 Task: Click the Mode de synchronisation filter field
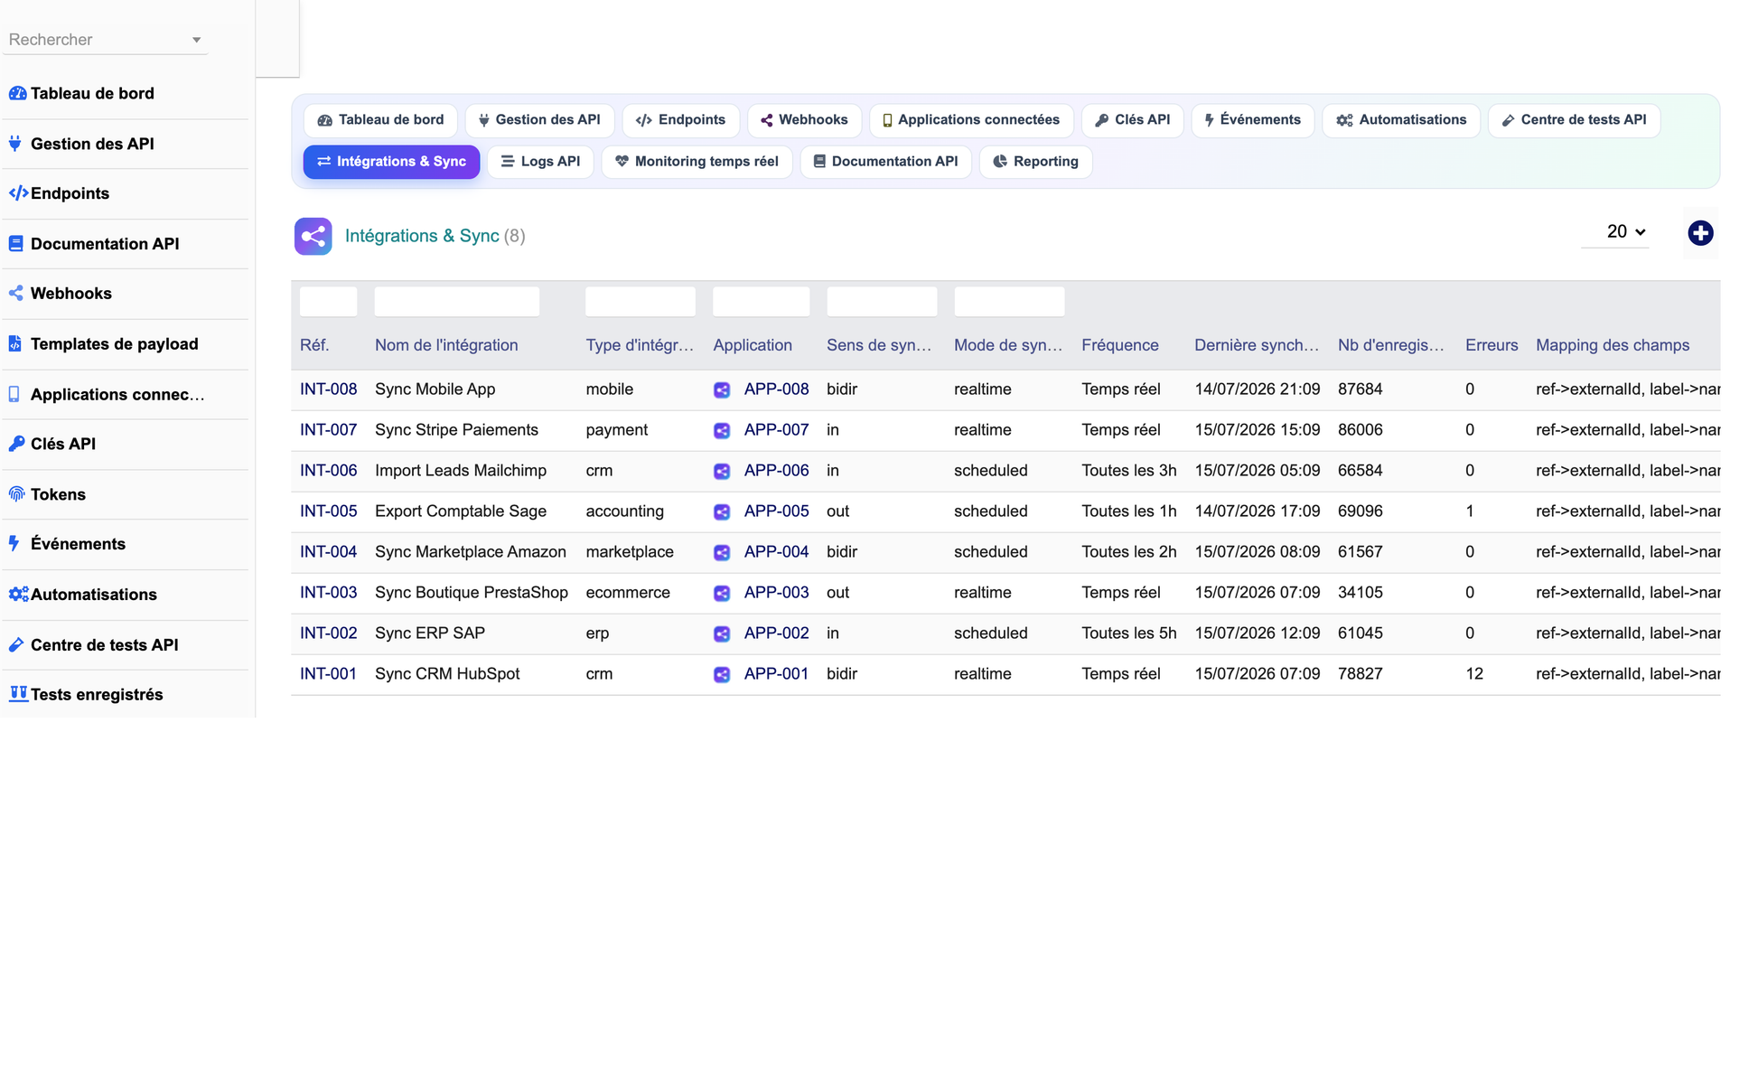pos(1009,302)
